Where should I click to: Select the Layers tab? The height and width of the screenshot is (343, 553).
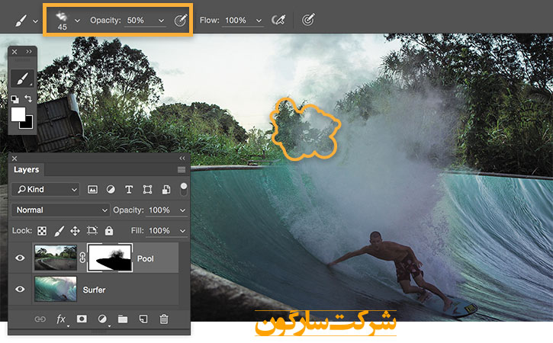pos(27,169)
